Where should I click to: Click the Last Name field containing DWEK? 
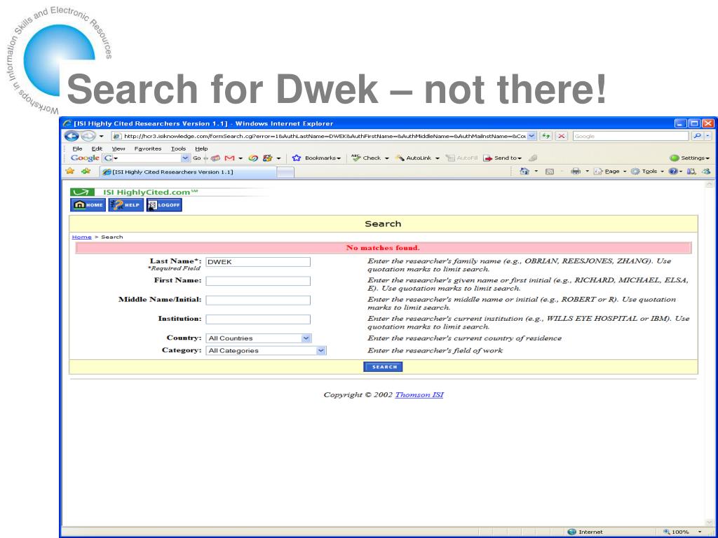coord(258,262)
